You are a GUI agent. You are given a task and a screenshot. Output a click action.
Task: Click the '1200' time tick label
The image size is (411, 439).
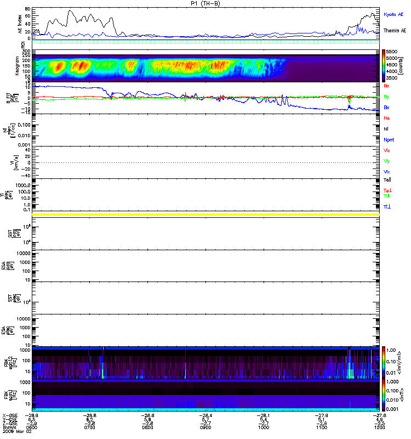pyautogui.click(x=379, y=427)
